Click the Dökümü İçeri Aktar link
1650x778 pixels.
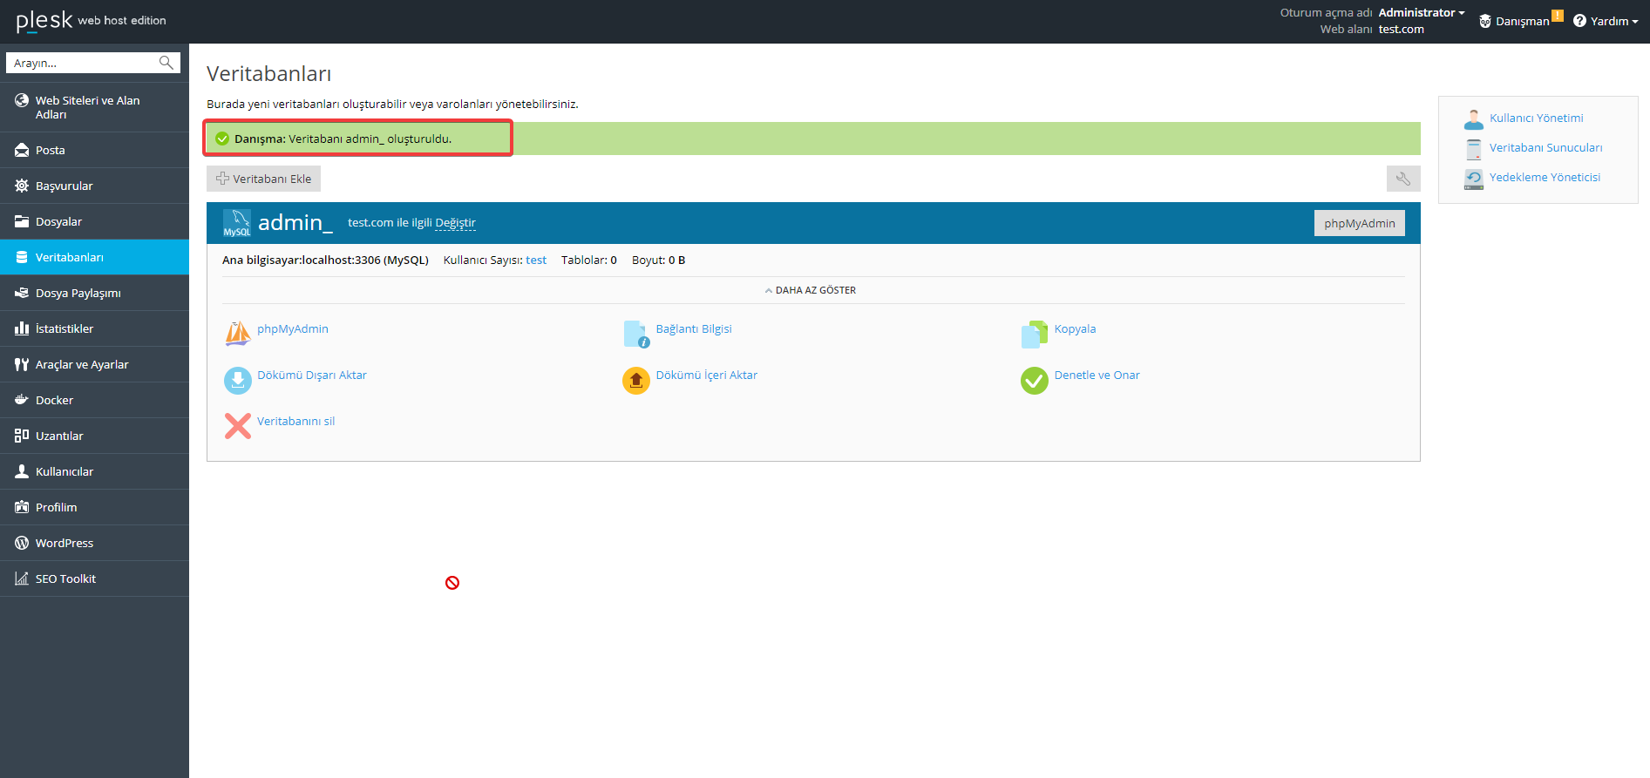coord(706,375)
